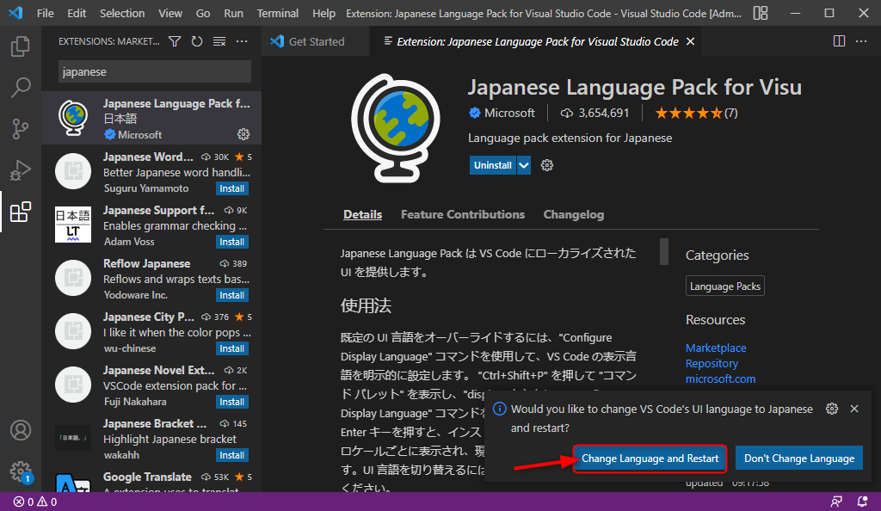This screenshot has width=881, height=511.
Task: Click the Language Packs category tag
Action: coord(724,286)
